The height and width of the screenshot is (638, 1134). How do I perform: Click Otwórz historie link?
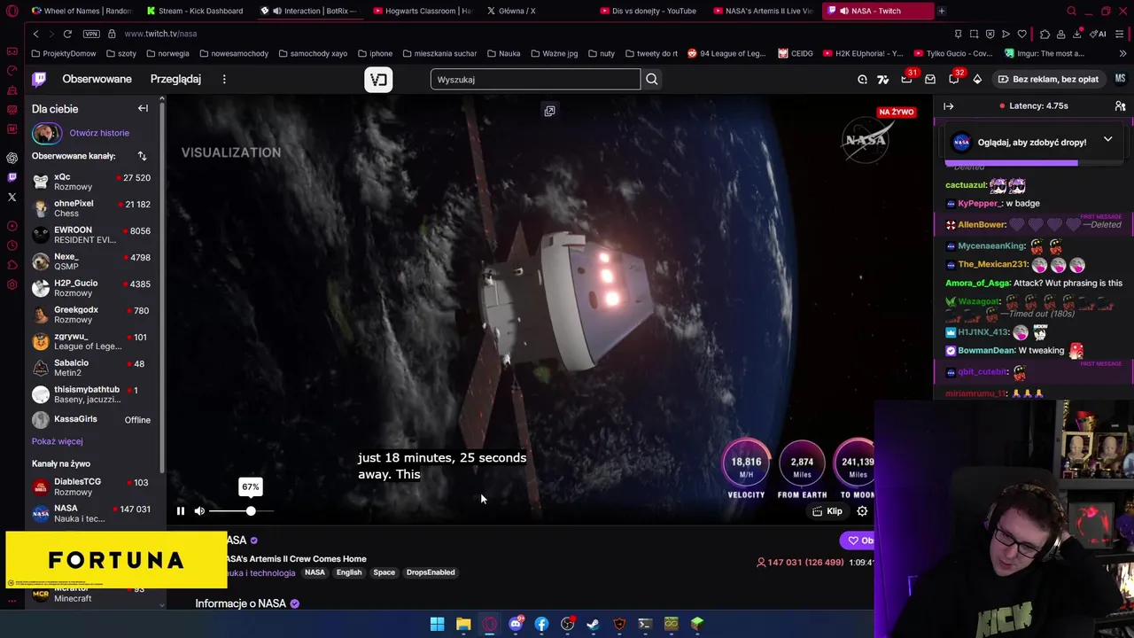click(99, 133)
